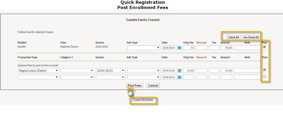Click the Discount field for Natalie's tuition
The image size is (283, 116).
[x=202, y=48]
